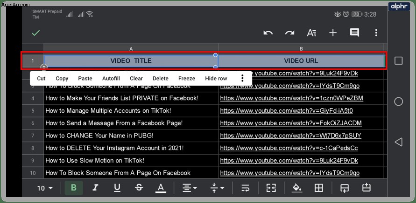Select row 10 header
The image size is (416, 203).
(x=33, y=173)
